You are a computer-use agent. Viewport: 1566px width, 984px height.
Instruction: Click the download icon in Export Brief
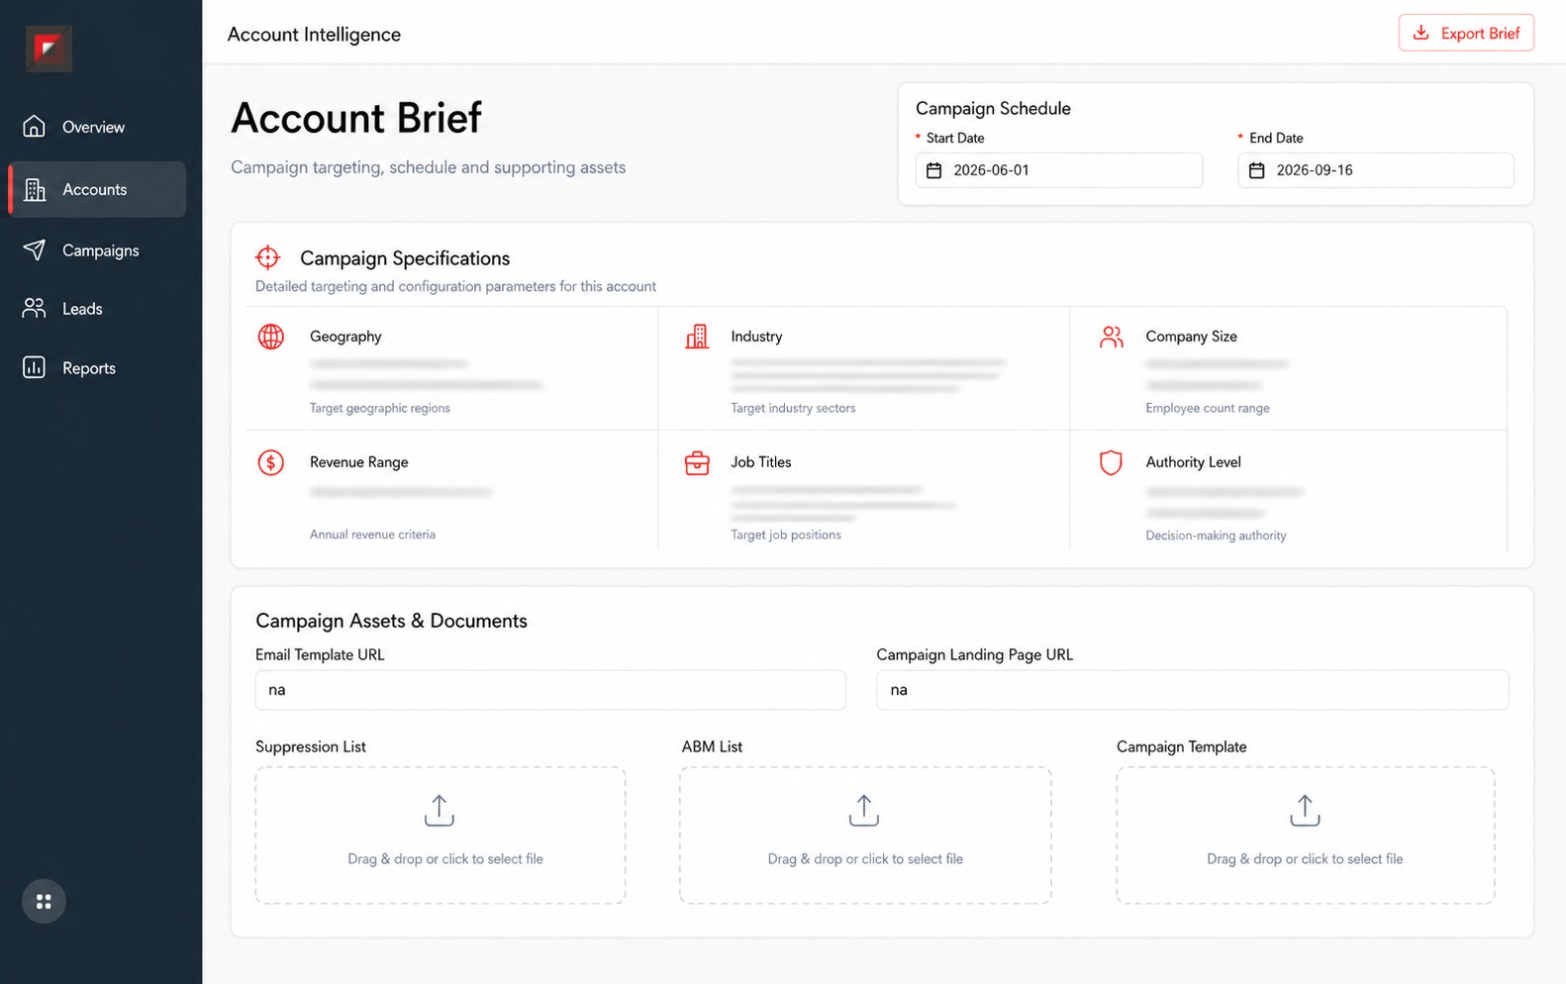pos(1420,33)
